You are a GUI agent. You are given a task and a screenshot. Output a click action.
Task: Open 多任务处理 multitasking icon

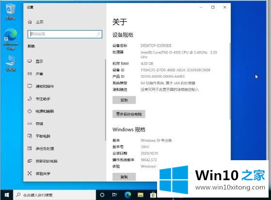[x=30, y=149]
